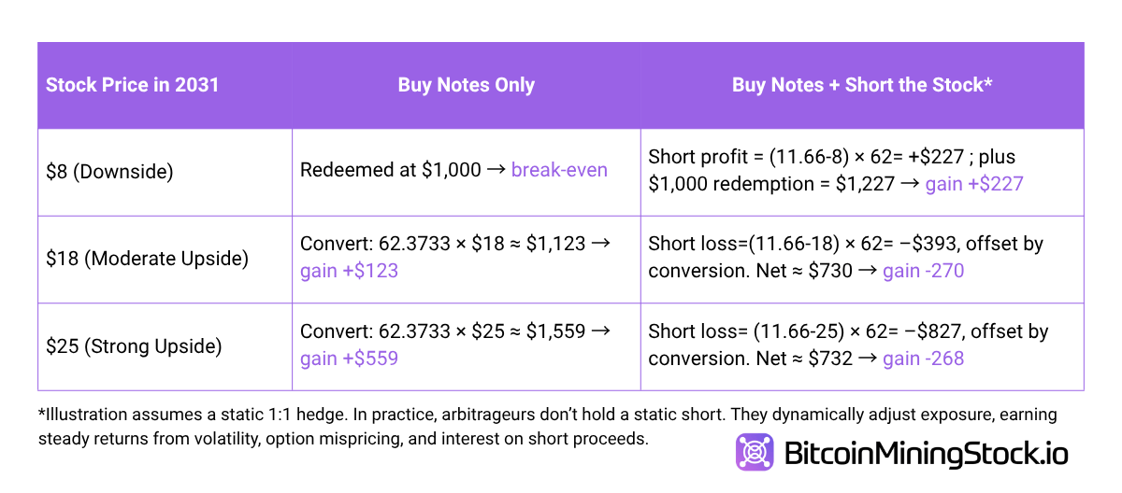This screenshot has width=1122, height=493.
Task: Click the purple "gain -270" result
Action: pos(923,271)
